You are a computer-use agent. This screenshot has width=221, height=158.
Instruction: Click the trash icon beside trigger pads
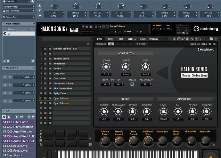point(41,145)
